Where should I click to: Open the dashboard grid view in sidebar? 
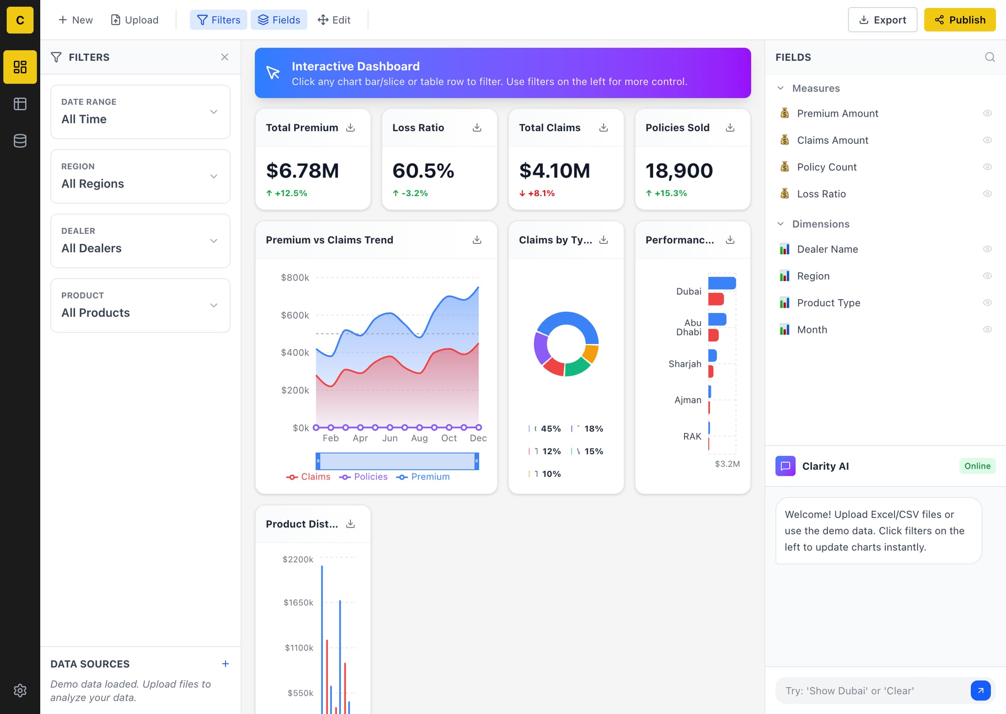click(20, 67)
